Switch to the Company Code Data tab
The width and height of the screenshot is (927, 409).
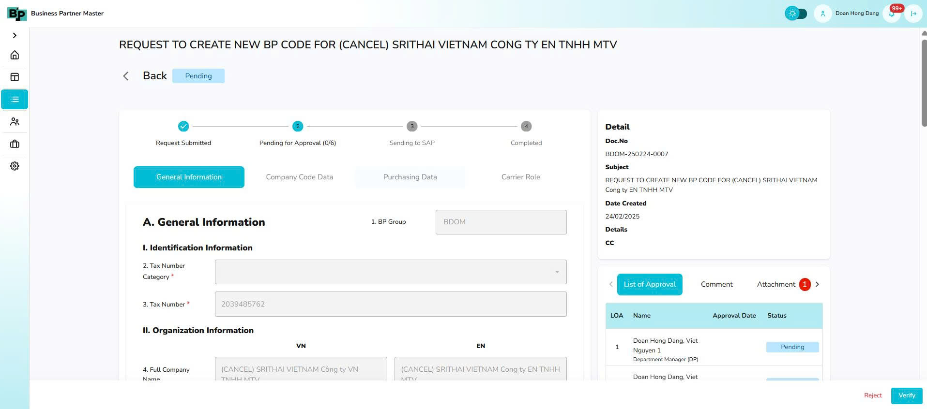coord(299,177)
